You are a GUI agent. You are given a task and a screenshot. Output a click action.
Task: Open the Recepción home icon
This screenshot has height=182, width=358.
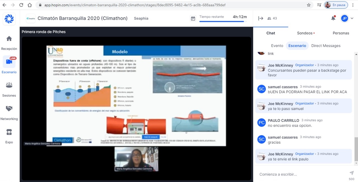click(9, 39)
